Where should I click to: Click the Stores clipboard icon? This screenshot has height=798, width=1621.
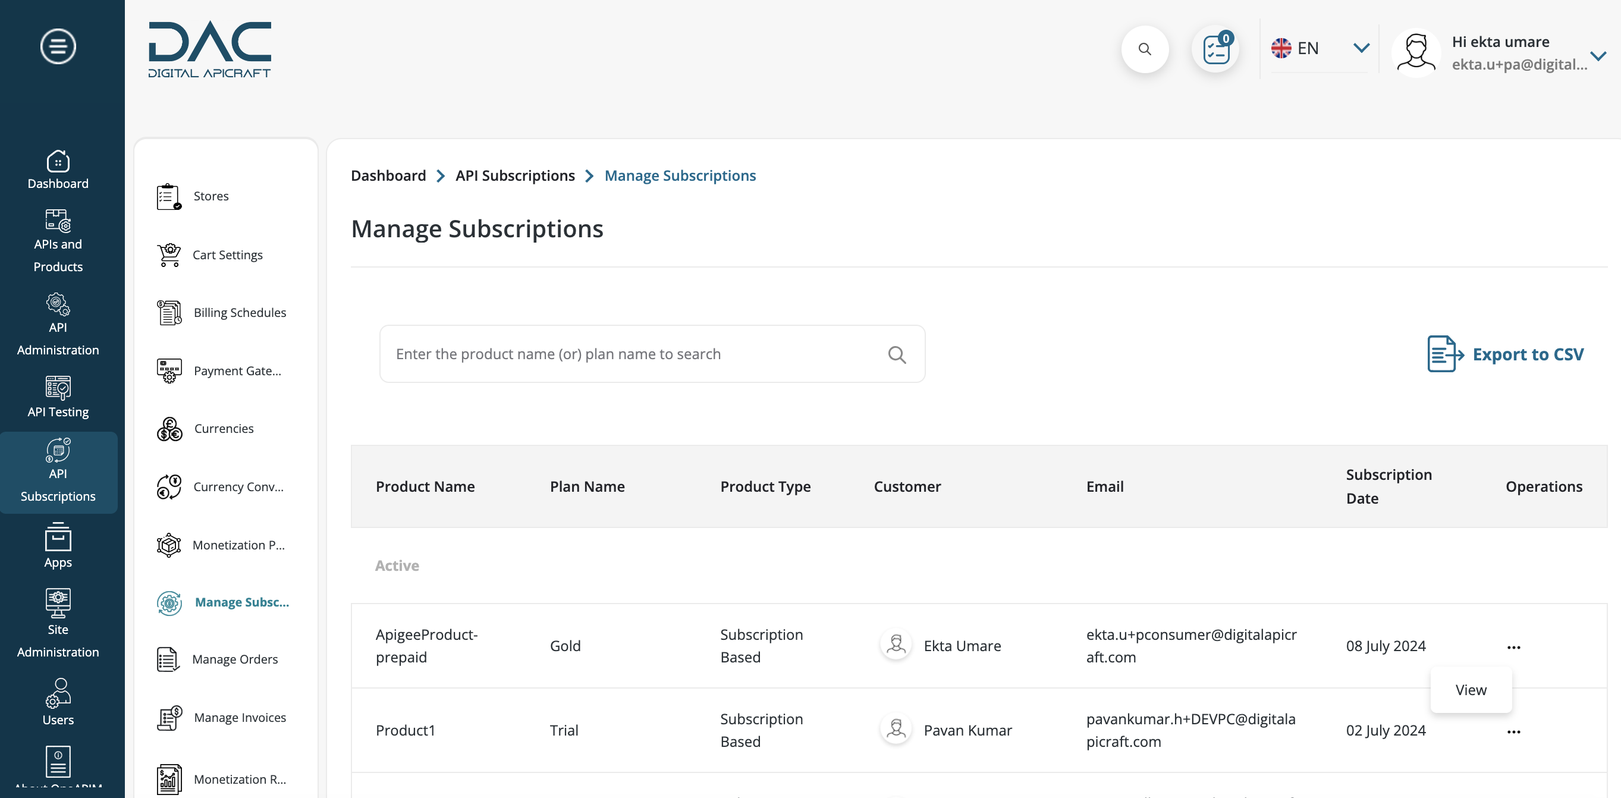169,196
